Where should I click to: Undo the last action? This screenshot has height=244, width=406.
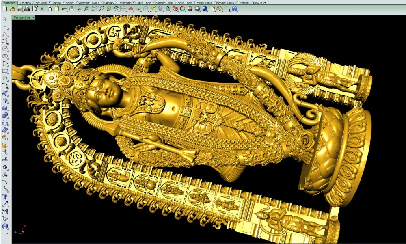click(64, 9)
